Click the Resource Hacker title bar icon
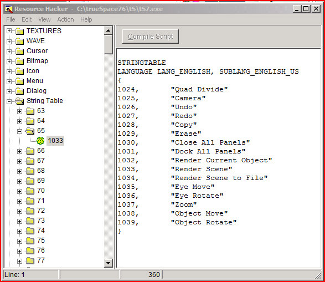The image size is (325, 282). 9,9
